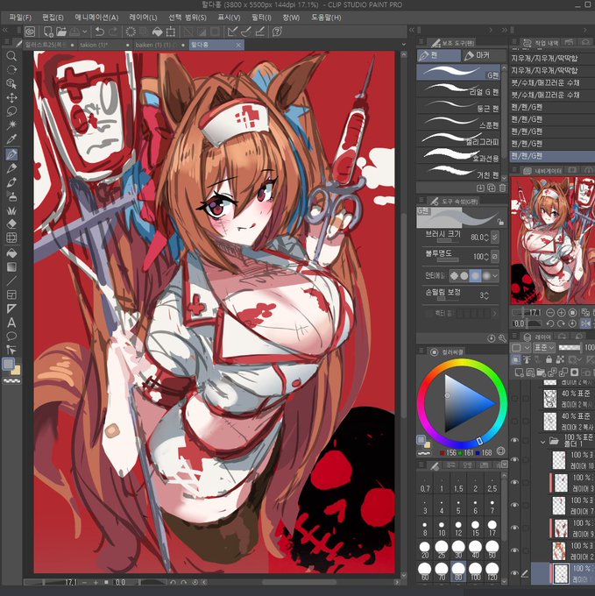Zoom out in Navigator with minus icon

549,313
